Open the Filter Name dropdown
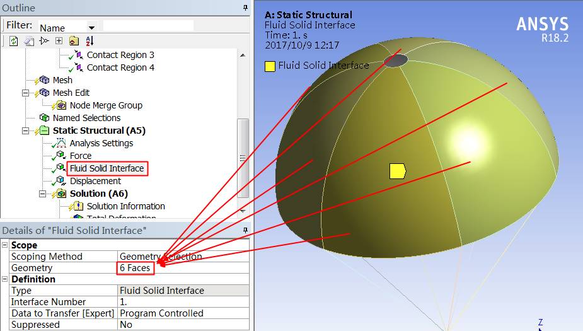 point(91,28)
